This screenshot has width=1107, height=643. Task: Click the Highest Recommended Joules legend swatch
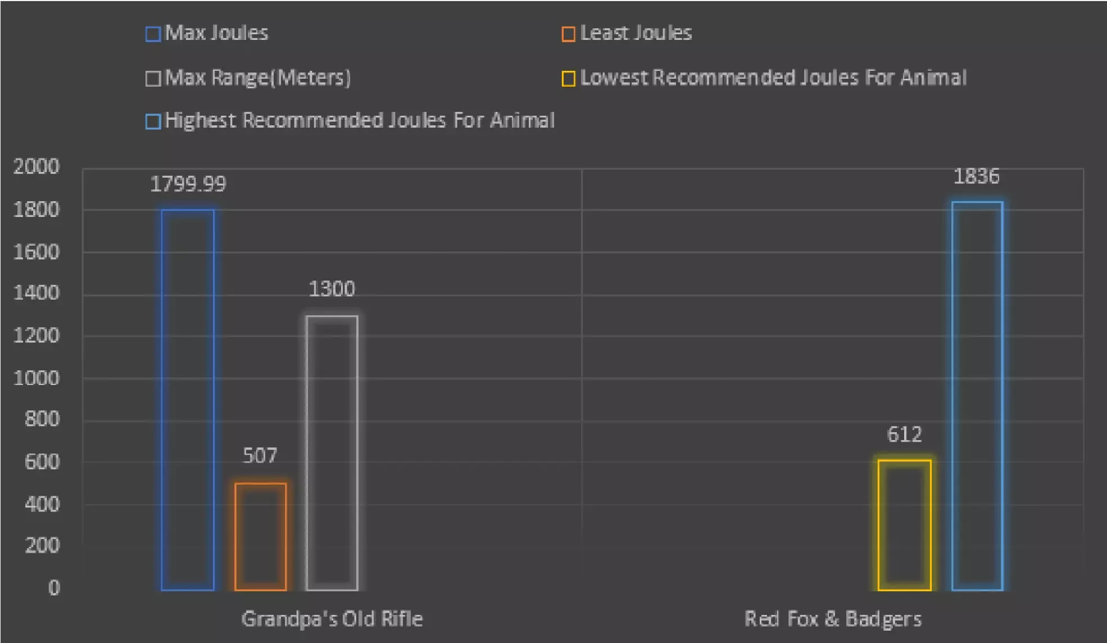(x=153, y=121)
